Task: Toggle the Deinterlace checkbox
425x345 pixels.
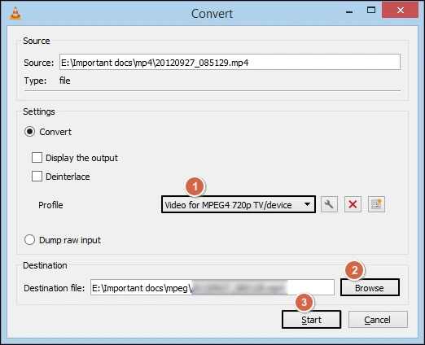Action: tap(37, 177)
